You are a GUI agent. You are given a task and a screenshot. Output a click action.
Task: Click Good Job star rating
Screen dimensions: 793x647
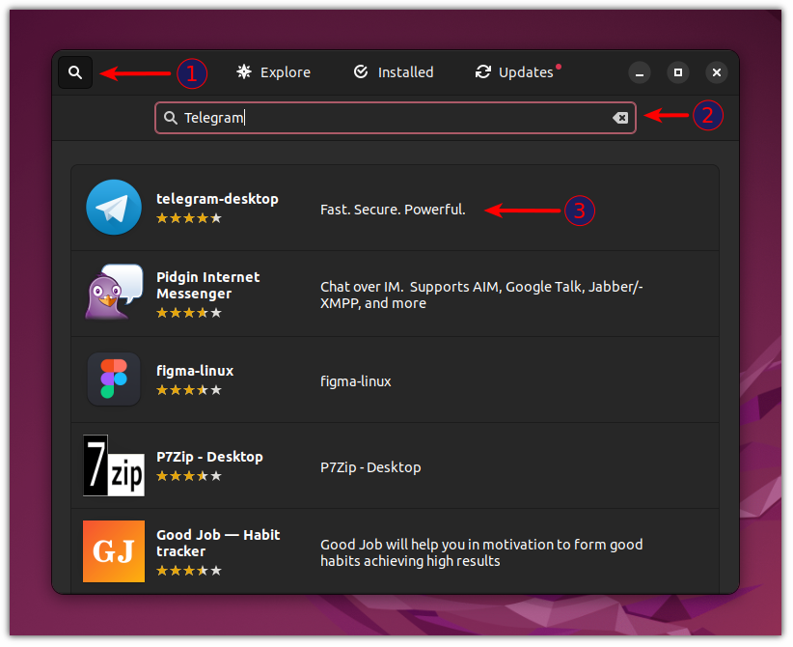[189, 571]
